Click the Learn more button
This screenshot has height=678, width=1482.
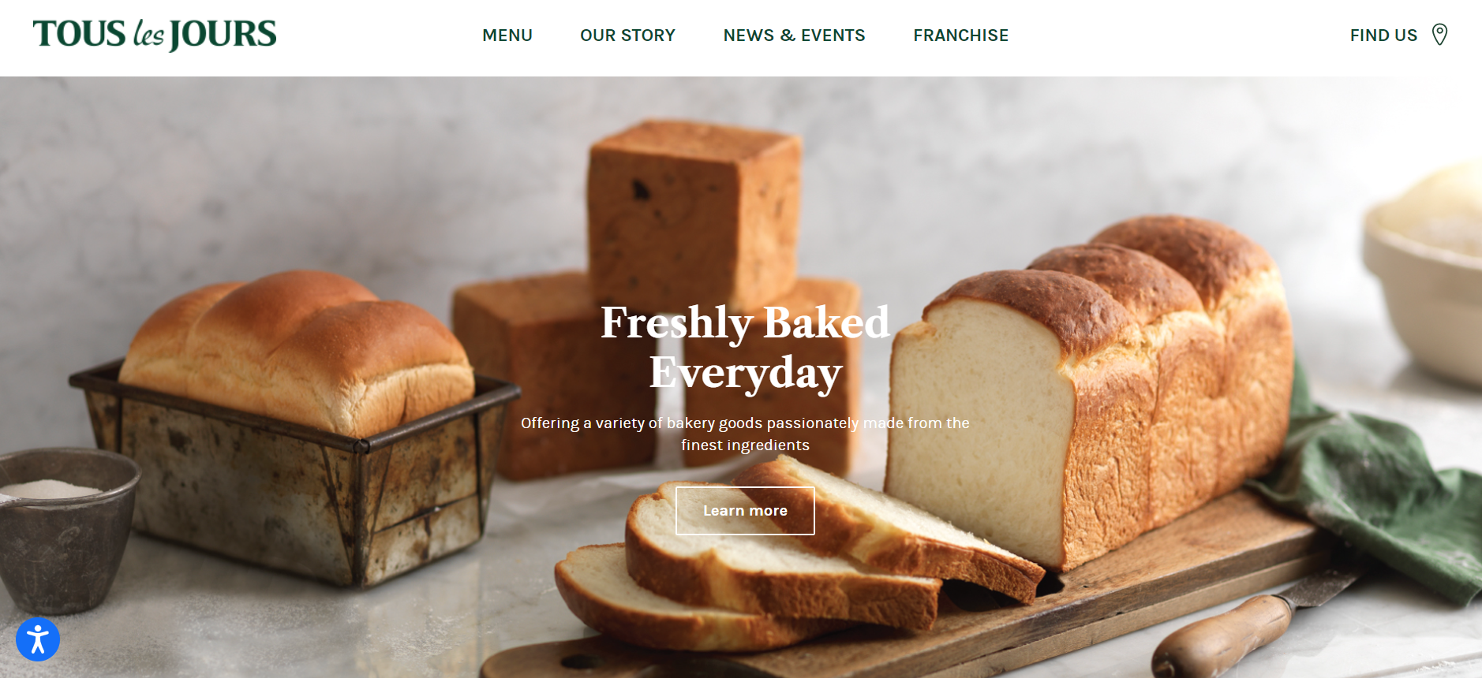745,511
